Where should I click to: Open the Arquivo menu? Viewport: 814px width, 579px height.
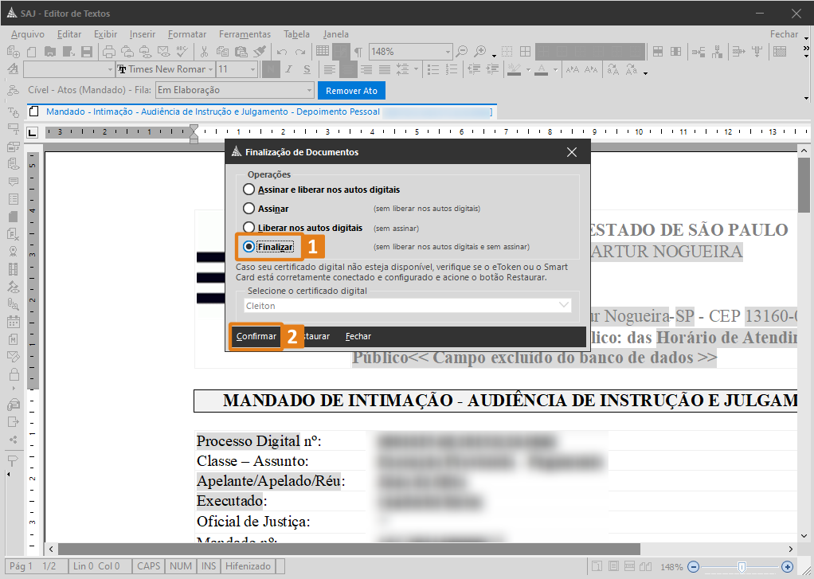coord(28,34)
